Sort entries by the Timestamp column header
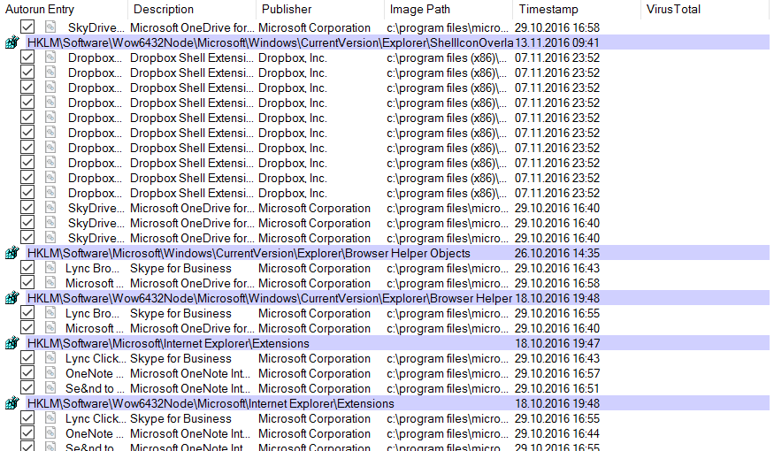 pyautogui.click(x=577, y=9)
